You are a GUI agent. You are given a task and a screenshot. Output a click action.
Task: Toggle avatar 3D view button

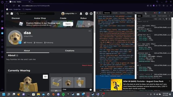click(45, 77)
